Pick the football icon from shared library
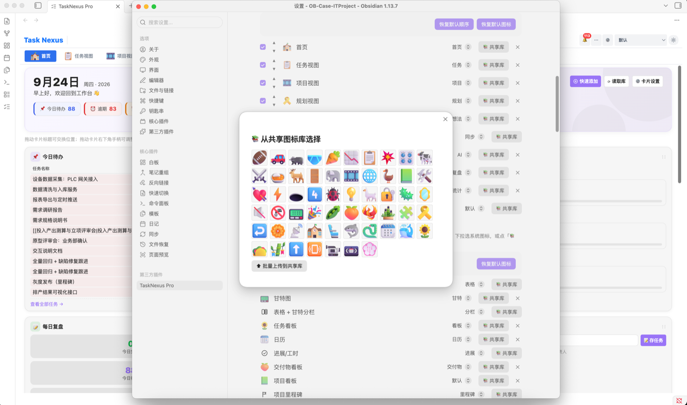Image resolution: width=687 pixels, height=405 pixels. coord(260,157)
